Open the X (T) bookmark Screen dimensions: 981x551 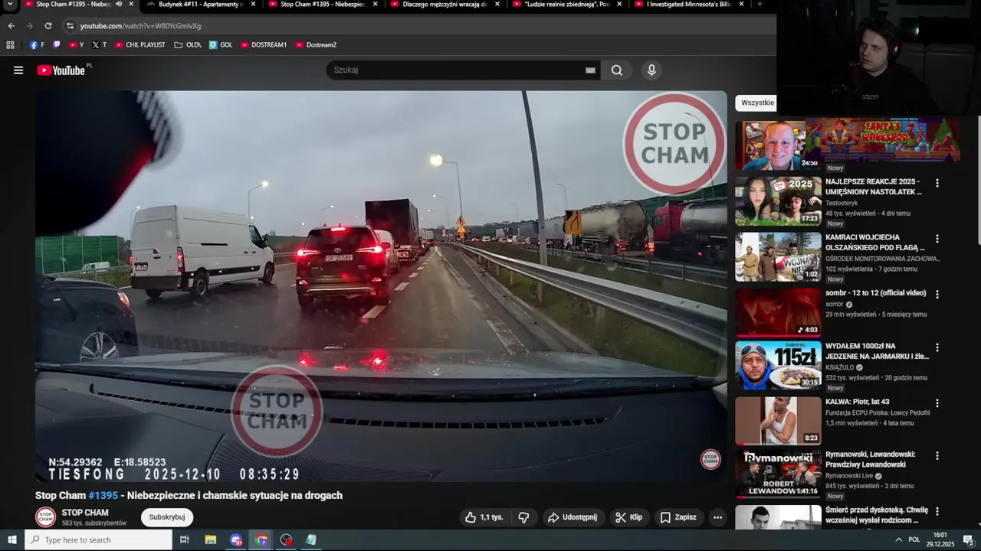pos(99,45)
